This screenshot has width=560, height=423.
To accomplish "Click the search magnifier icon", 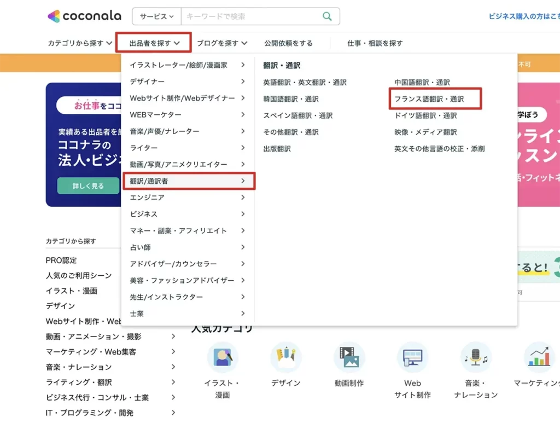I will pyautogui.click(x=327, y=16).
